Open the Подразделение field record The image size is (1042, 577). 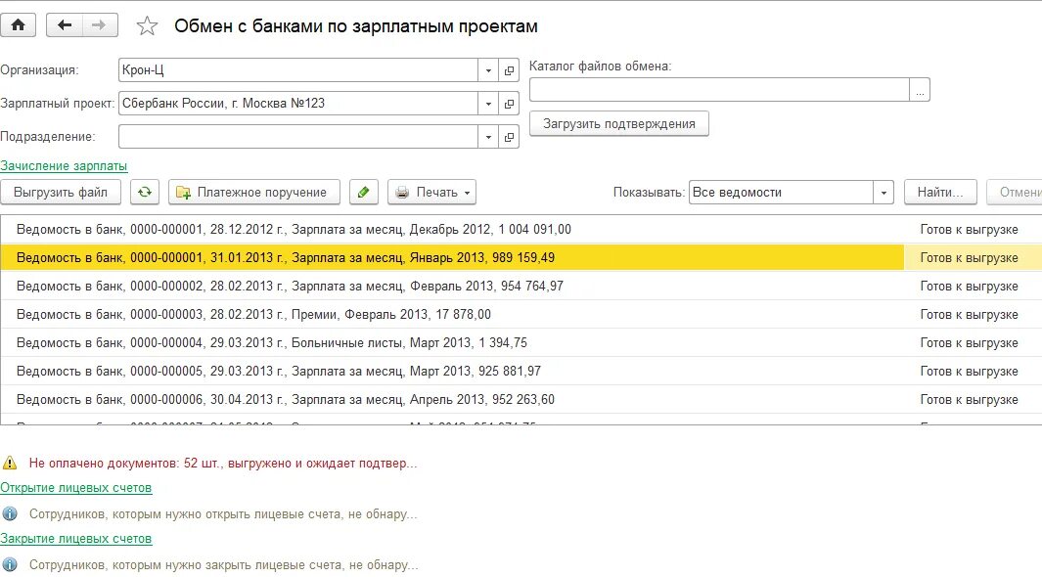click(509, 137)
